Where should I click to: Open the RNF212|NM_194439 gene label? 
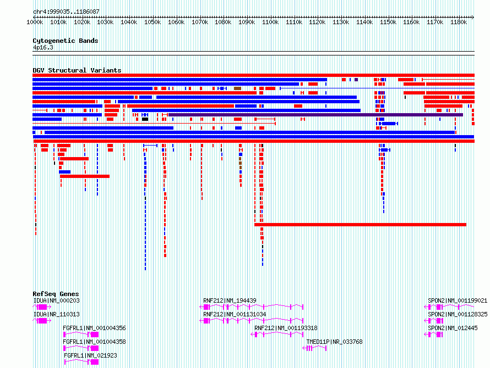pyautogui.click(x=230, y=300)
